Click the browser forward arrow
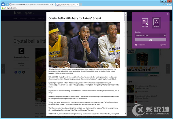Image resolution: width=173 pixels, height=119 pixels. click(x=7, y=4)
